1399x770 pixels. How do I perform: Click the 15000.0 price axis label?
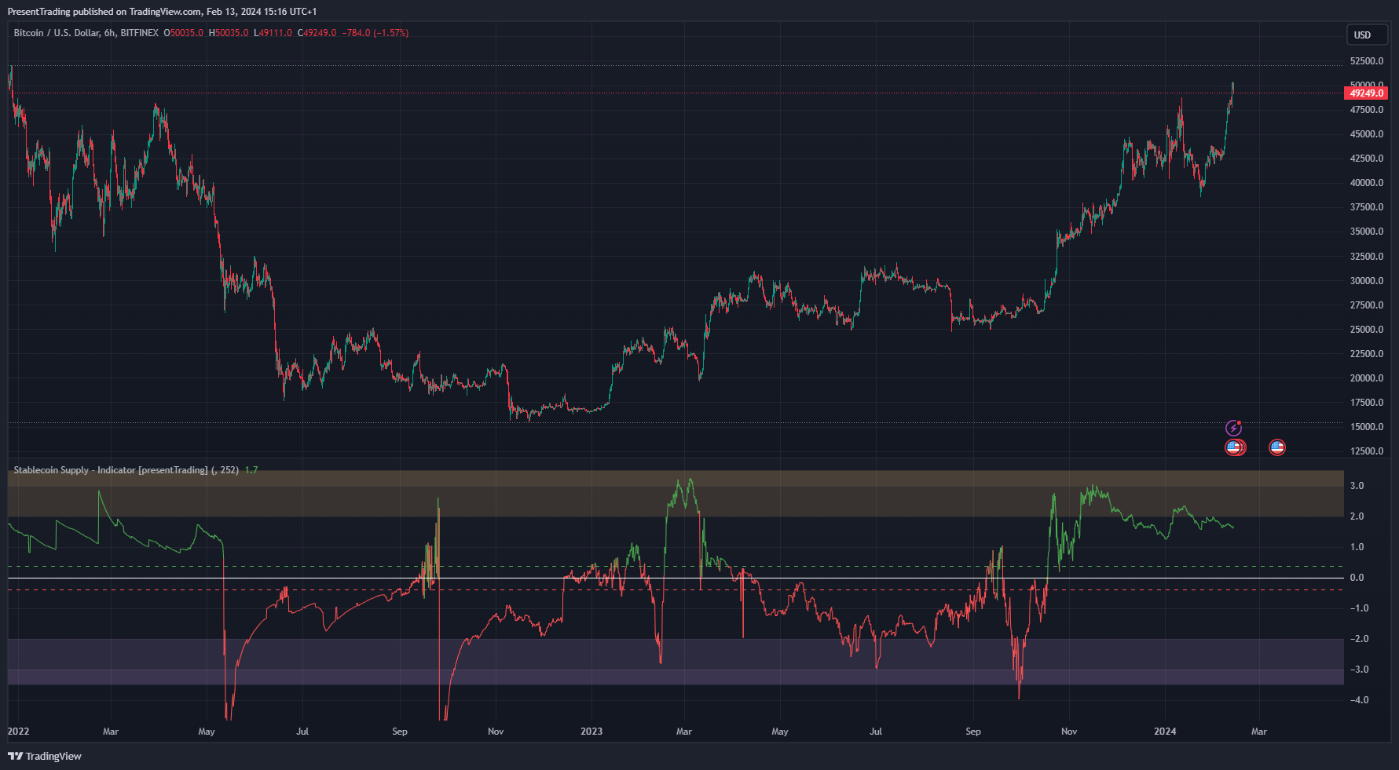tap(1367, 427)
